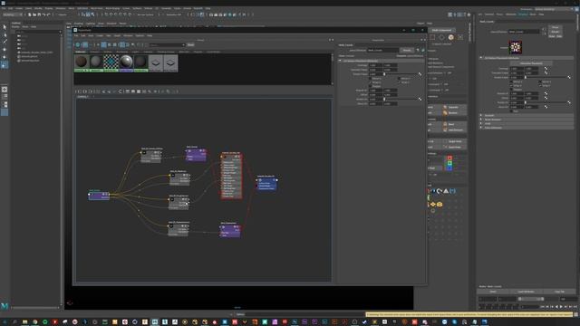Open the Hypershade Graph menu
This screenshot has width=580, height=326.
pos(117,36)
